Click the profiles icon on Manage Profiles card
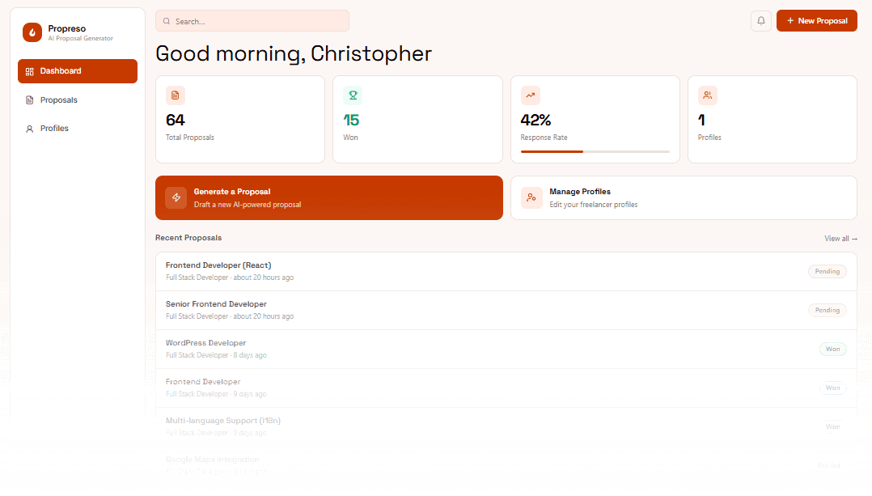872x496 pixels. point(531,197)
